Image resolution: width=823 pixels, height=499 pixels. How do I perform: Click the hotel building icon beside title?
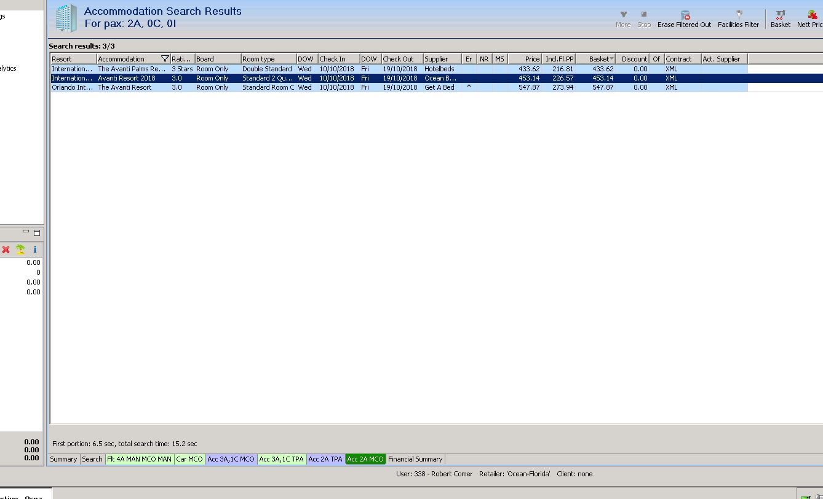tap(66, 18)
